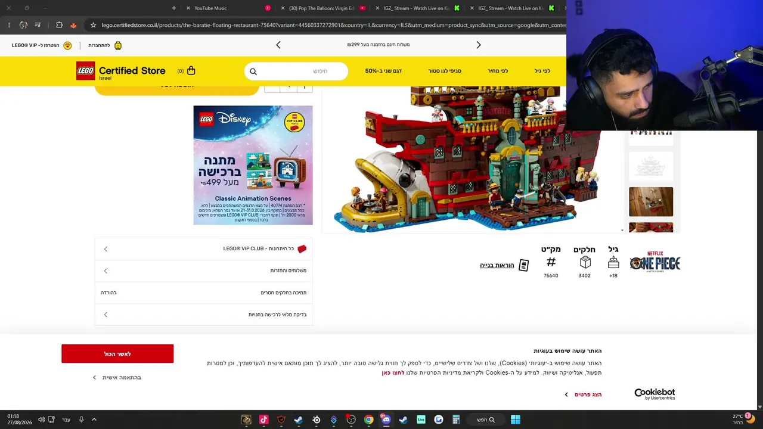Click the piece count 3402

point(584,276)
